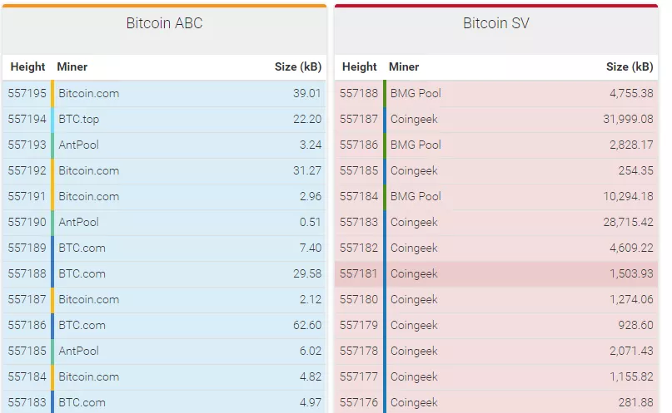Click AntPool block with size 6.02

(164, 351)
